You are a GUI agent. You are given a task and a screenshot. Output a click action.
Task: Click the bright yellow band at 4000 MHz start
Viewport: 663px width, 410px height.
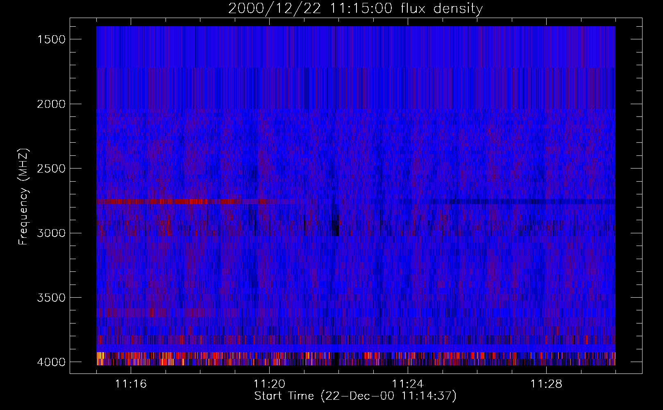point(101,358)
